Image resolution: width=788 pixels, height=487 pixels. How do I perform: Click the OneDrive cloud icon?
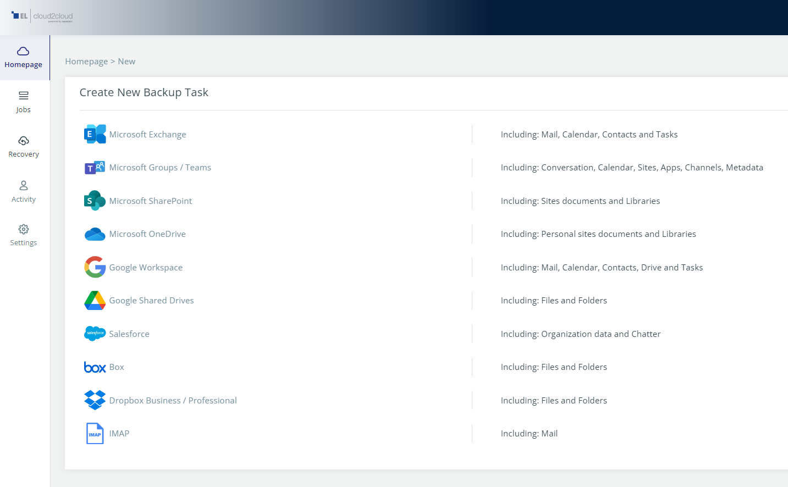[95, 234]
